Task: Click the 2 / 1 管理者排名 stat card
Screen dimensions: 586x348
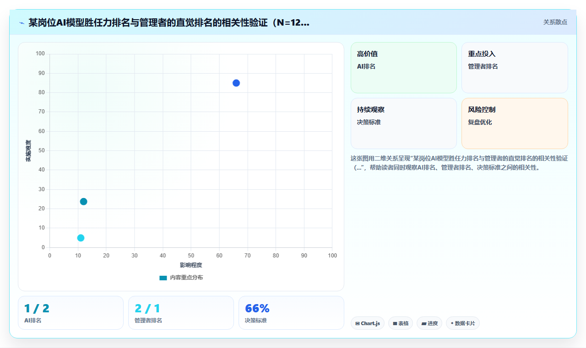Action: [181, 313]
